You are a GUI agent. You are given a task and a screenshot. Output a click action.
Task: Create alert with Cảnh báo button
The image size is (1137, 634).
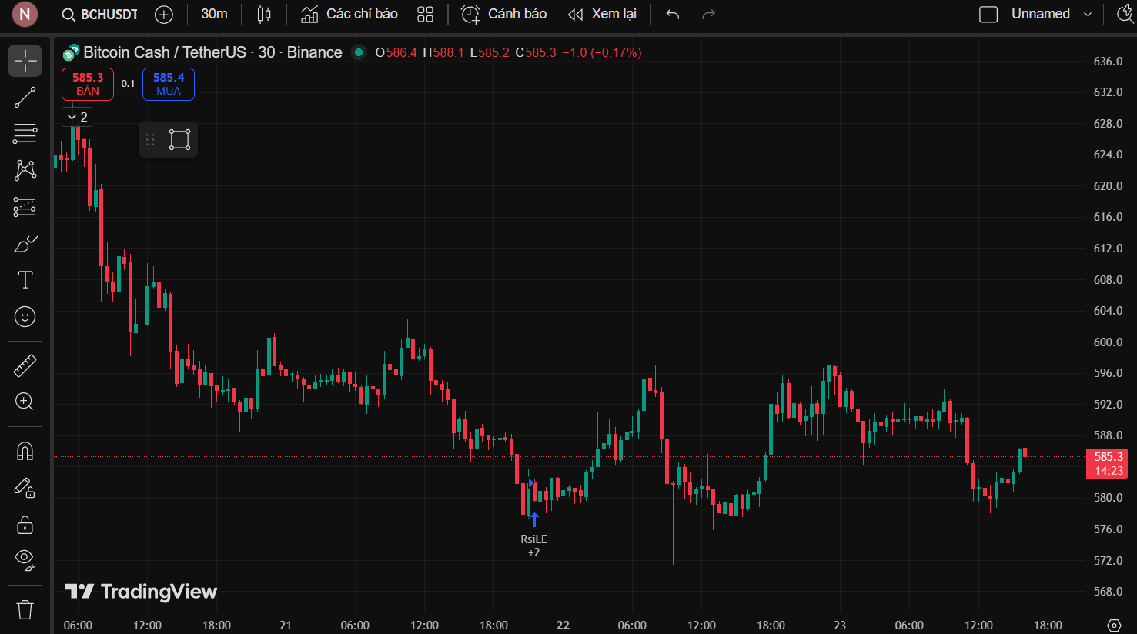click(x=503, y=15)
